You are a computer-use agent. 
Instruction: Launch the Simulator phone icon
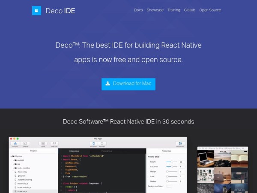pos(93,144)
